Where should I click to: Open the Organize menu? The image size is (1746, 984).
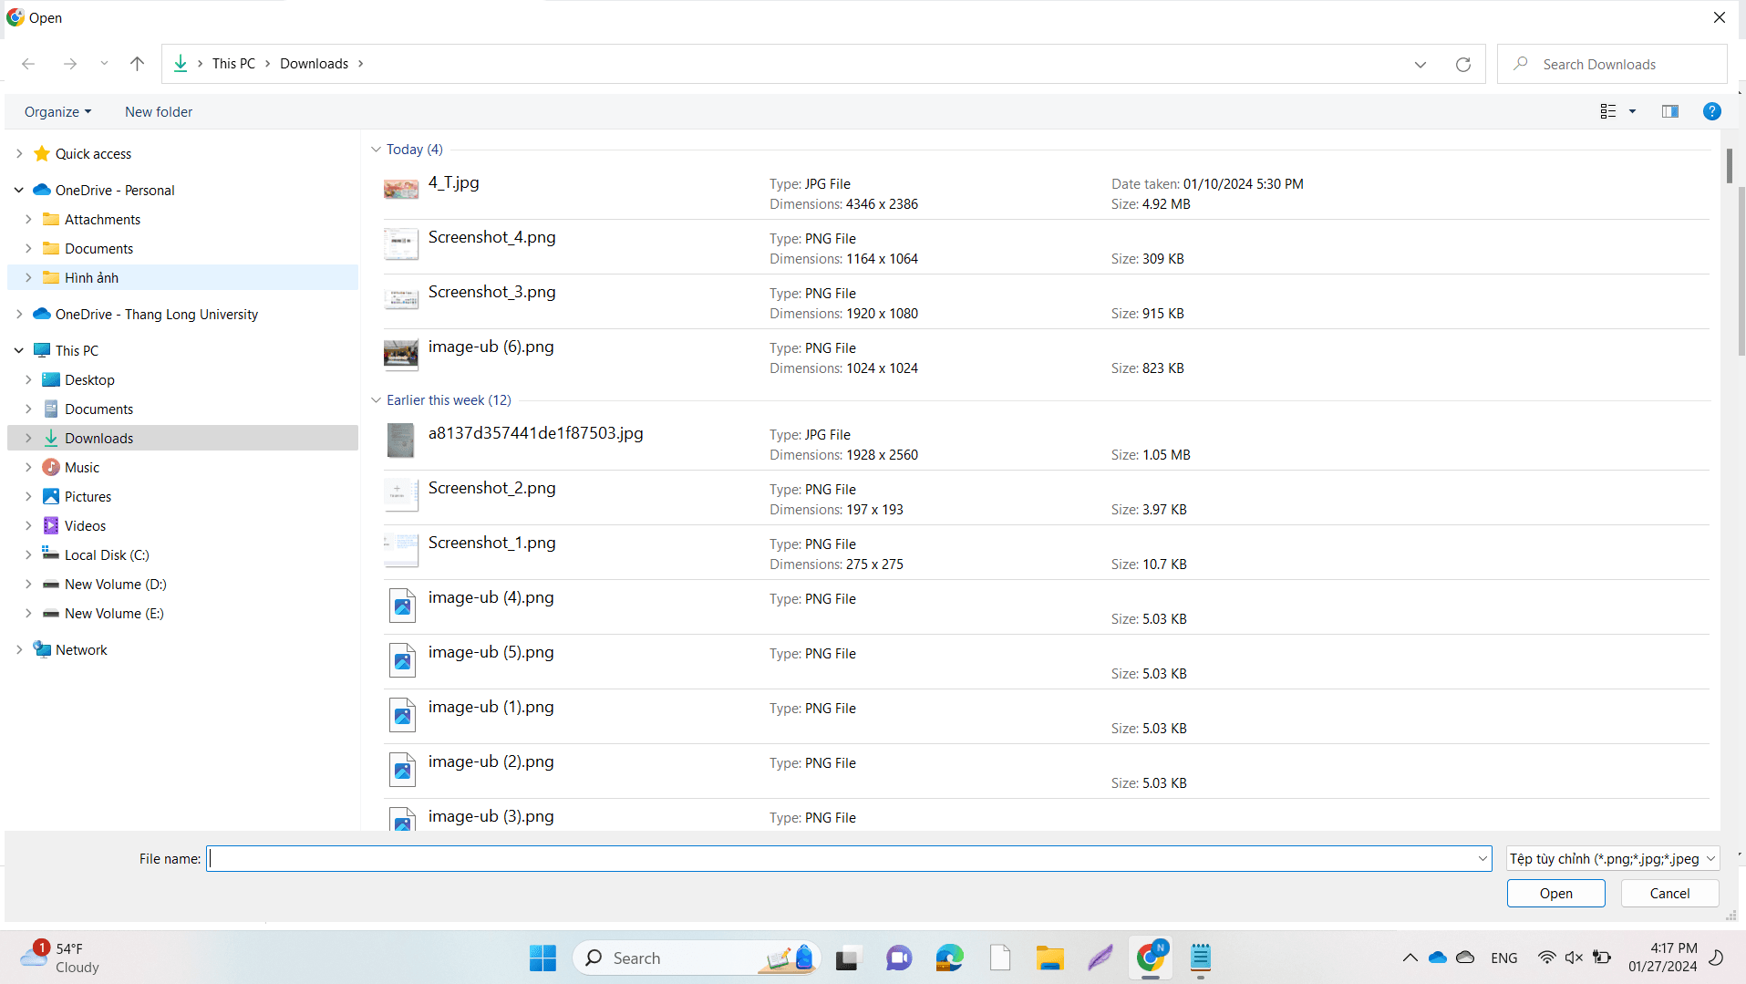click(57, 112)
